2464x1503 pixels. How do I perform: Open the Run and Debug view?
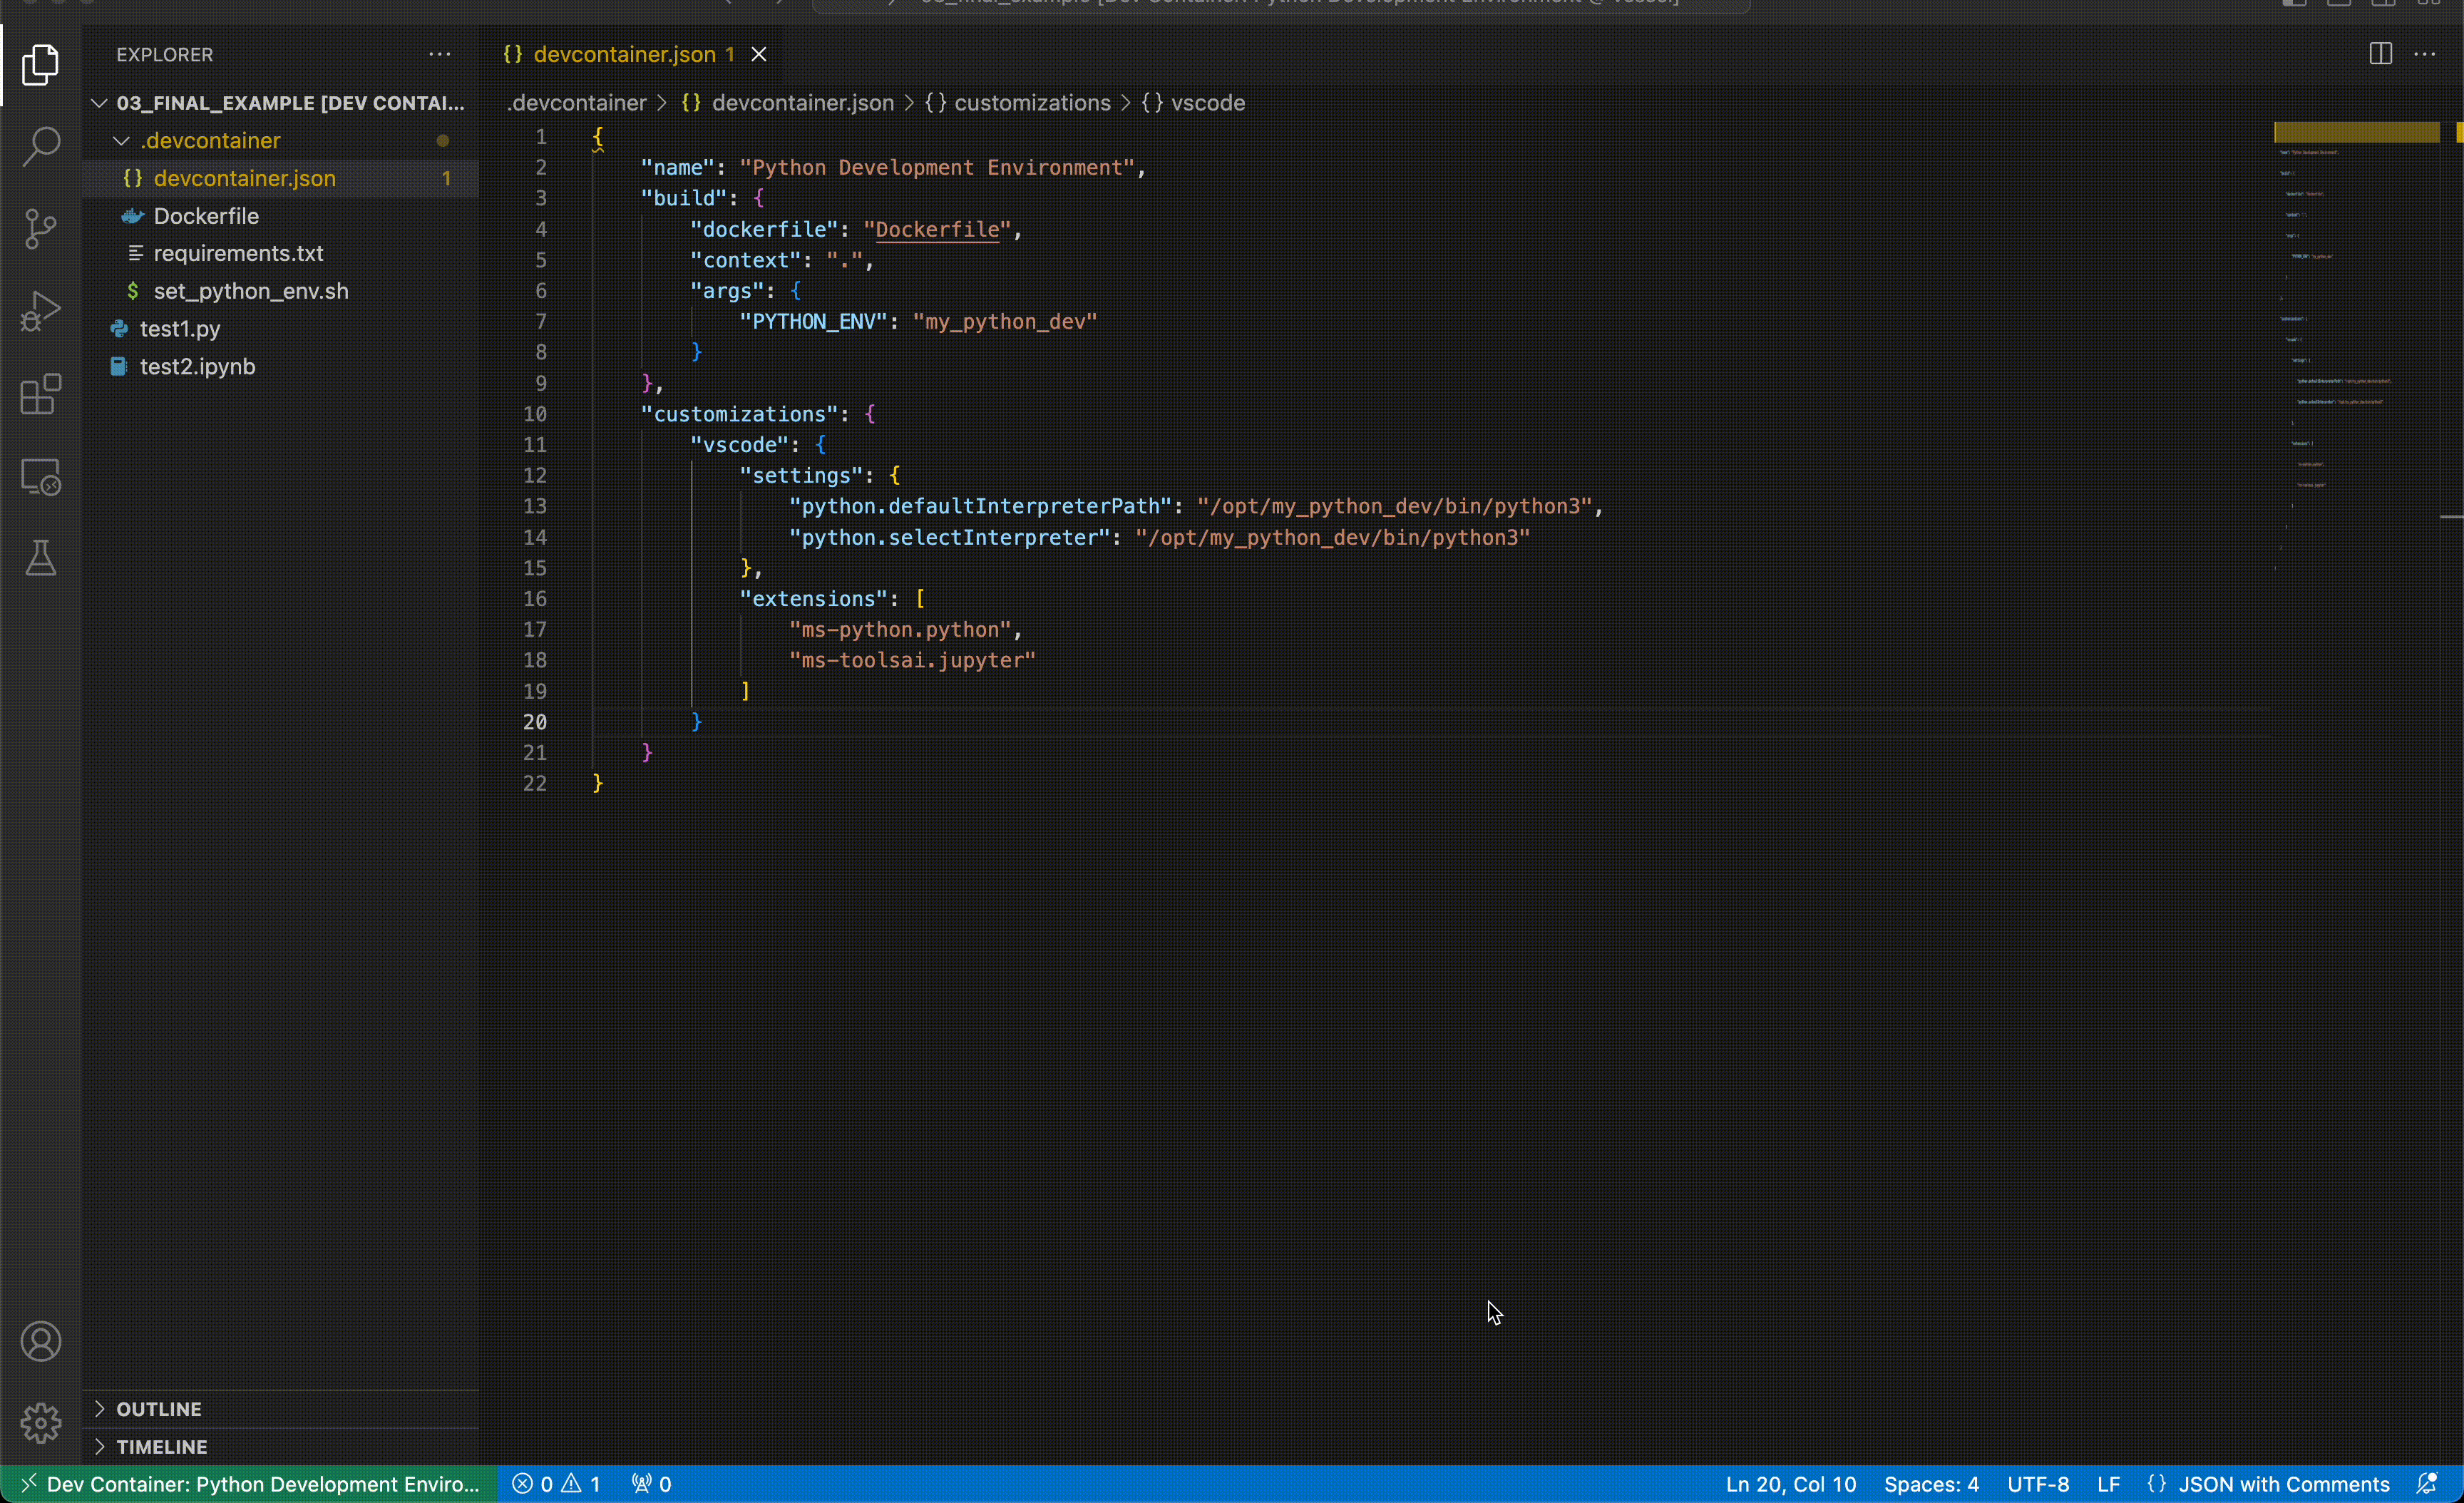(x=41, y=311)
